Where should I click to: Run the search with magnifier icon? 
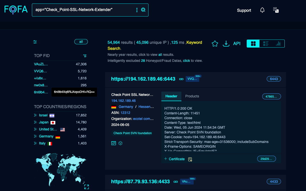click(143, 10)
